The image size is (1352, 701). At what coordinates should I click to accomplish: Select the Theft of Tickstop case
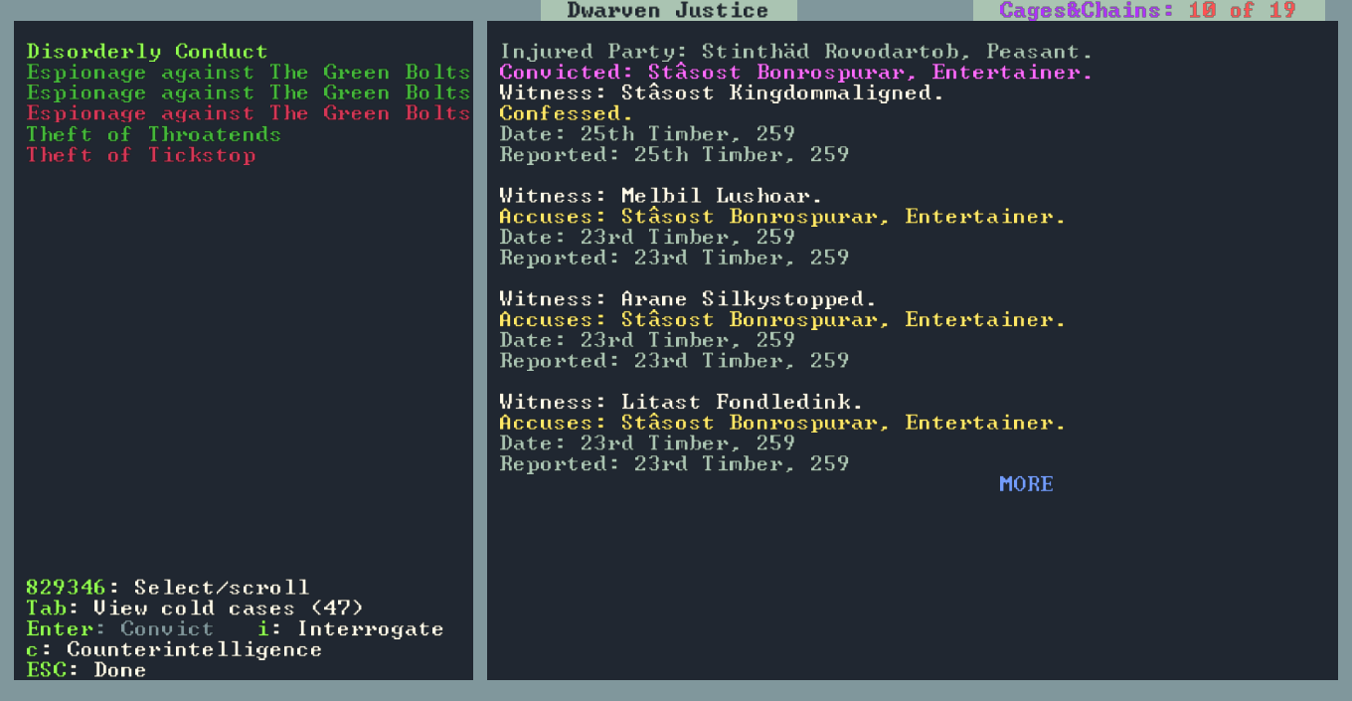[x=141, y=155]
